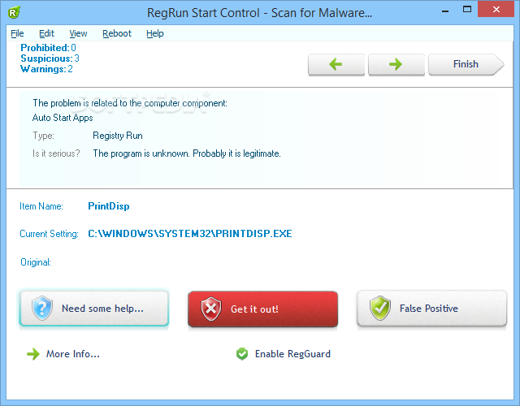Click the 'Item Name:' label

click(x=41, y=206)
